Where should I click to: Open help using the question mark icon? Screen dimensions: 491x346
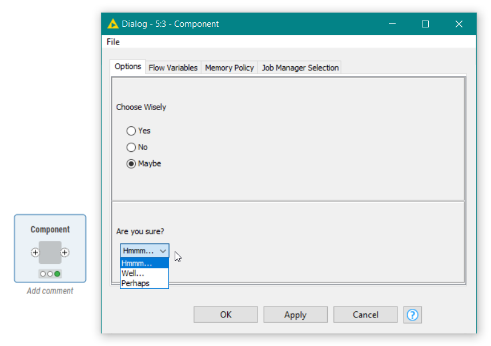pos(412,315)
